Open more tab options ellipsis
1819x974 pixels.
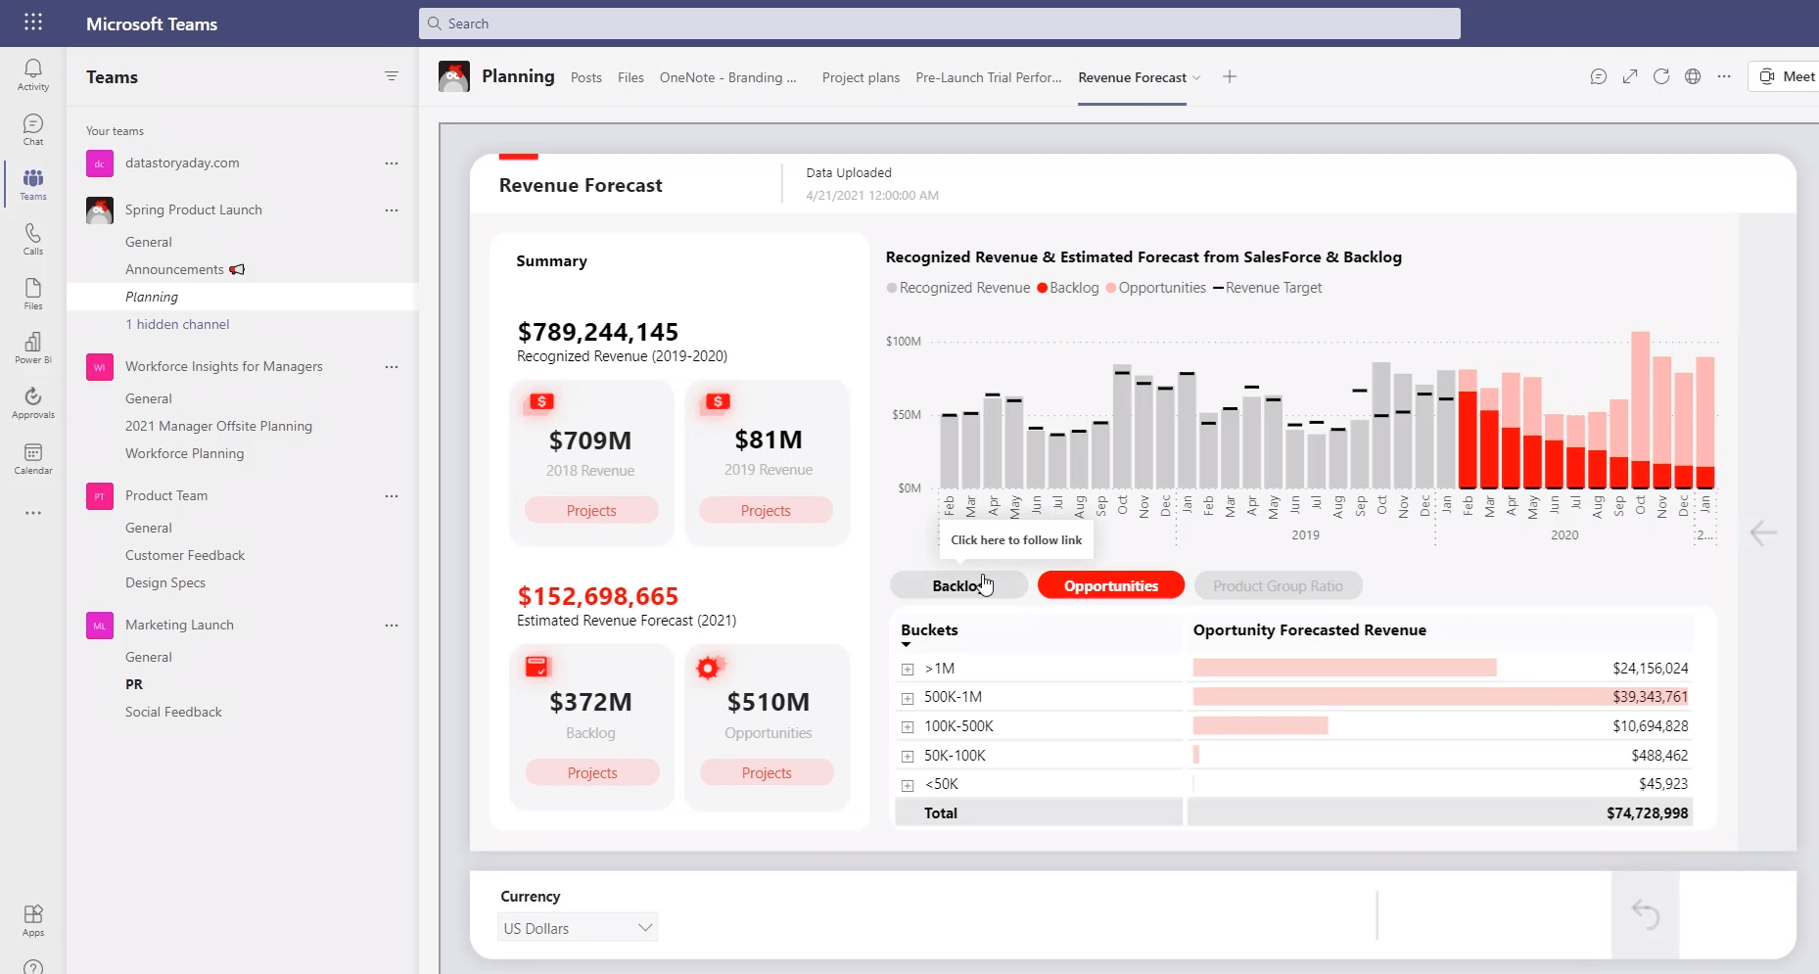(x=1724, y=76)
